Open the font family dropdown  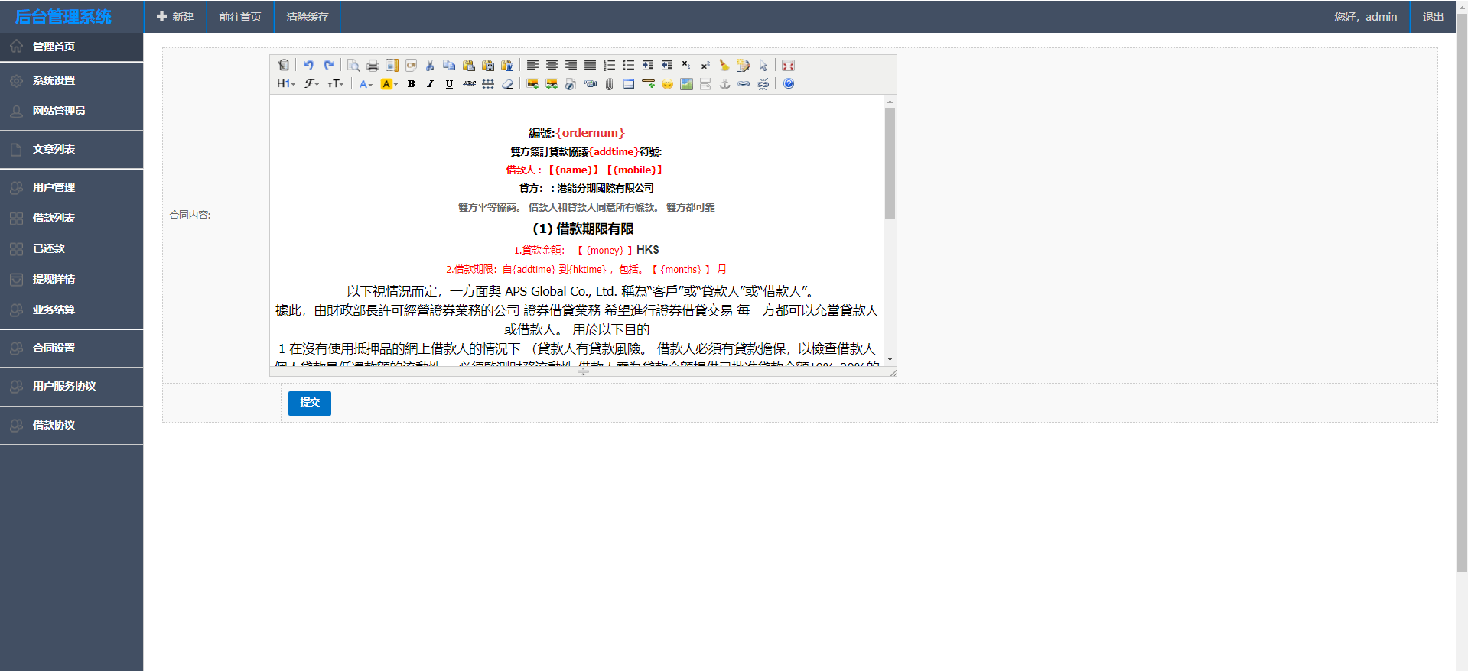point(311,84)
